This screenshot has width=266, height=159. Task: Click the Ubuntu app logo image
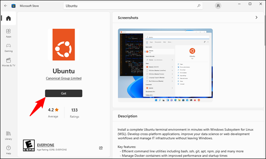click(x=63, y=45)
